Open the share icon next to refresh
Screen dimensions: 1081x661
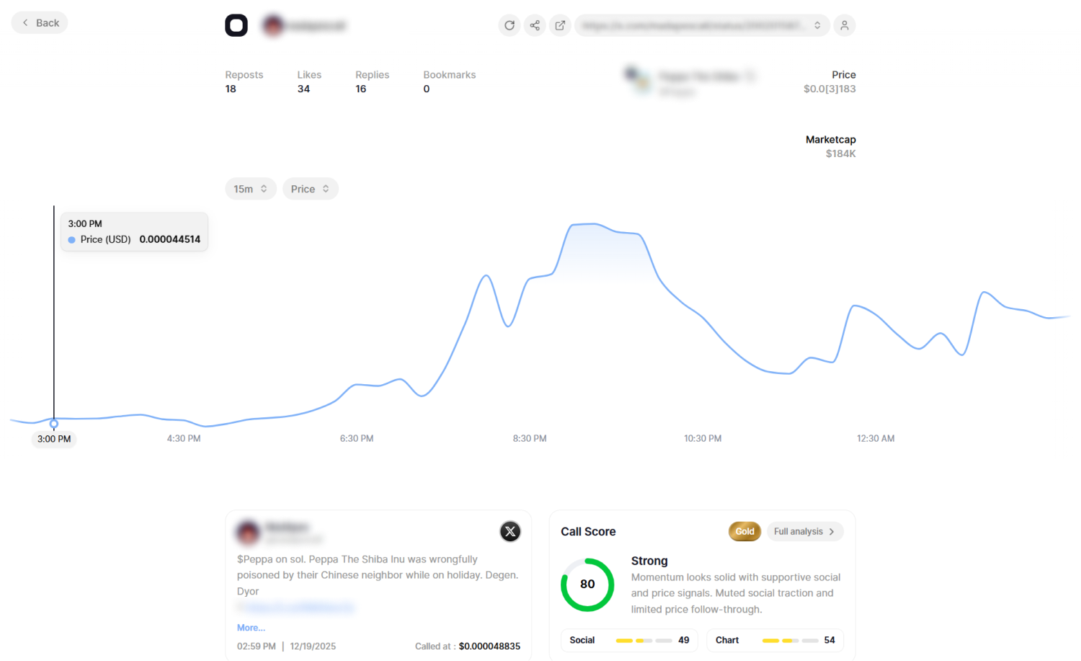point(535,25)
